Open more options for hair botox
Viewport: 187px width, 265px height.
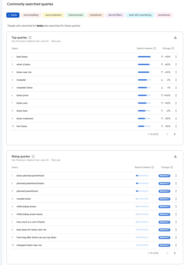176,126
